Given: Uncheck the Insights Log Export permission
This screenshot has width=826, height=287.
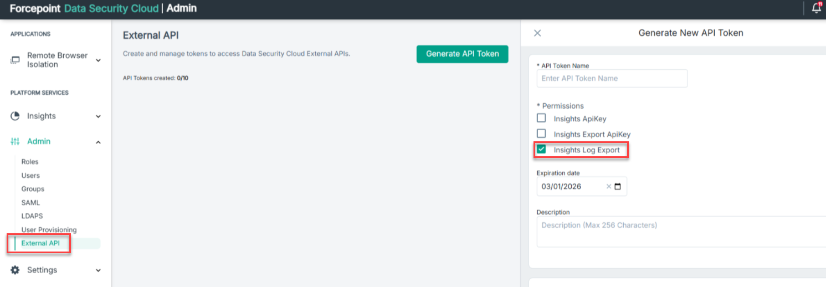Looking at the screenshot, I should [x=542, y=150].
